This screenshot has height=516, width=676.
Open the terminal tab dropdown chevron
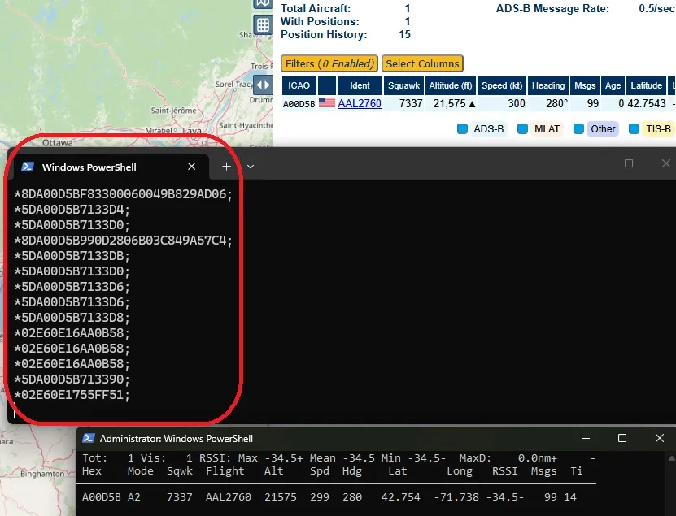coord(251,166)
